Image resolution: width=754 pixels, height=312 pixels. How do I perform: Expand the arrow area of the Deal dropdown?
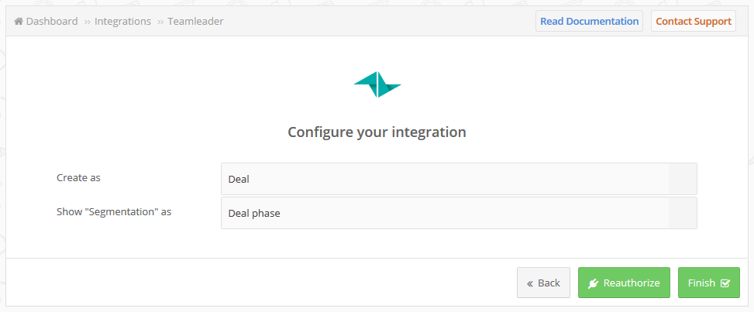(x=683, y=179)
